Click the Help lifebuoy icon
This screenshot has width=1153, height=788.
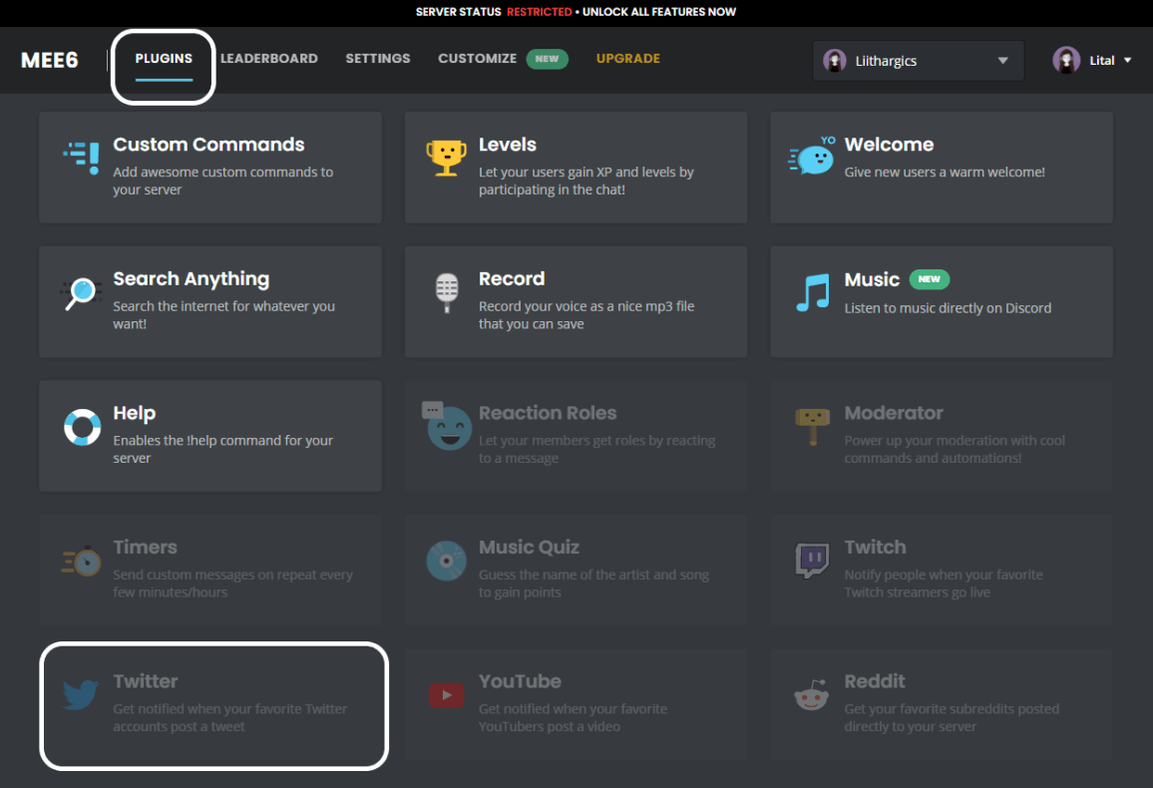click(82, 427)
